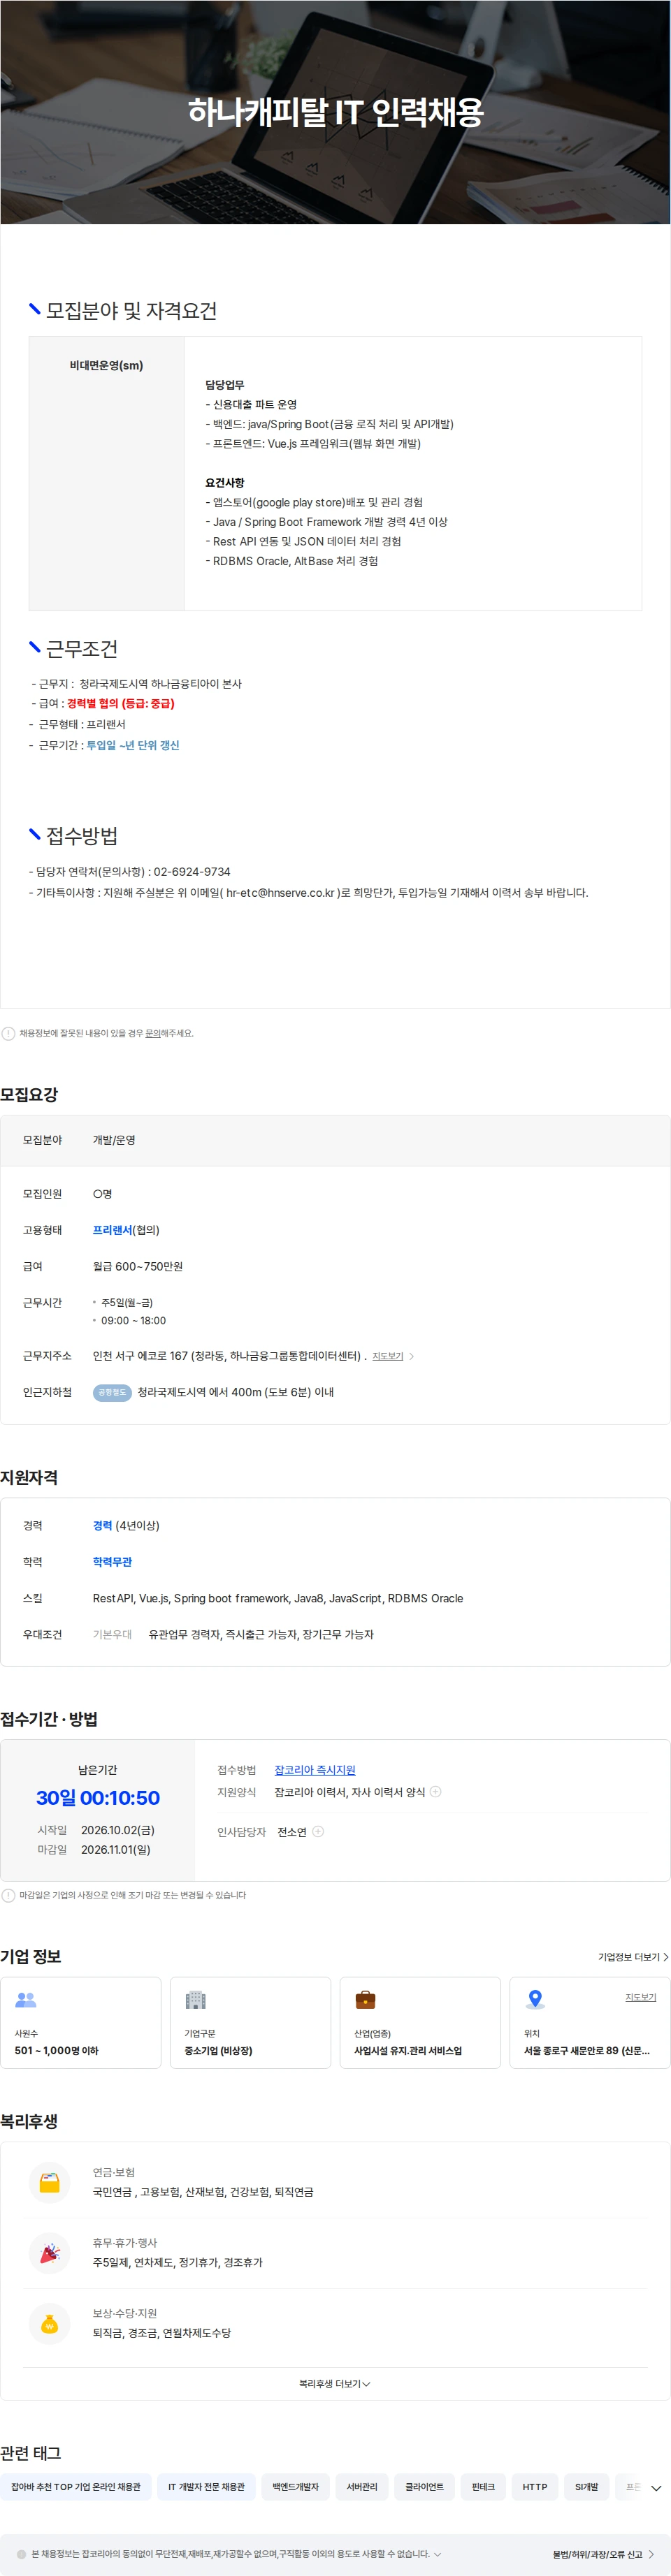671x2576 pixels.
Task: Expand 복리후생 더보기 to show more benefits
Action: coord(335,2384)
